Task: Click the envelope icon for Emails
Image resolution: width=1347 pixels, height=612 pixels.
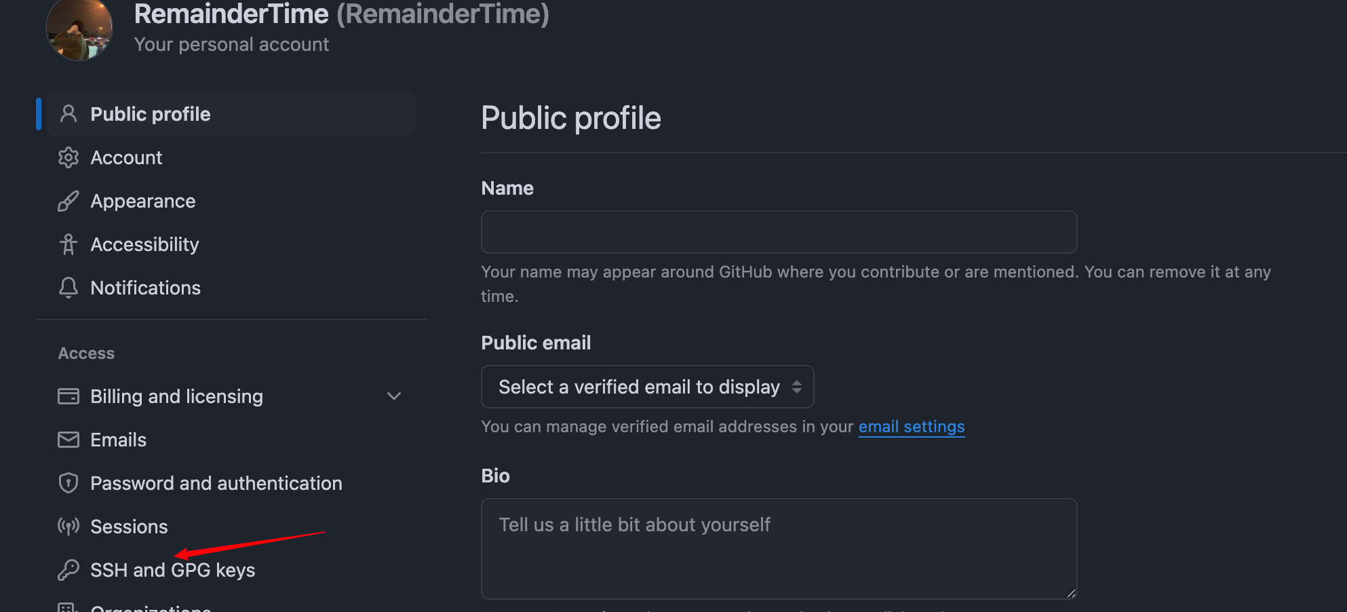Action: [x=68, y=440]
